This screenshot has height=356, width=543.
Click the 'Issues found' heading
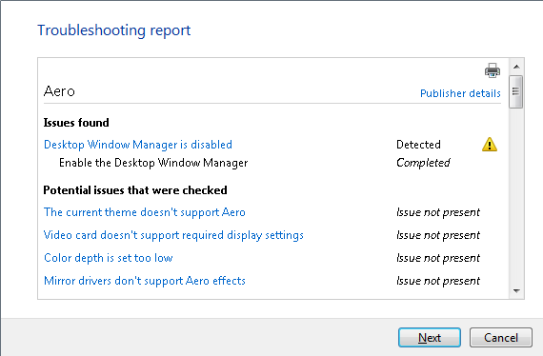pos(76,123)
